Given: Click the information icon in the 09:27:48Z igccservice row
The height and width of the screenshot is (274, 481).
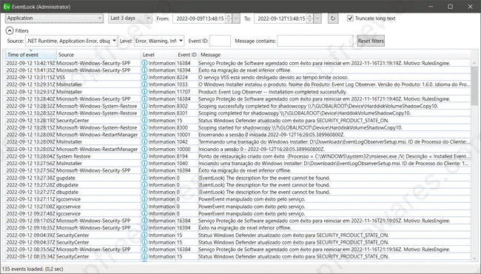Looking at the screenshot, I should (x=144, y=213).
